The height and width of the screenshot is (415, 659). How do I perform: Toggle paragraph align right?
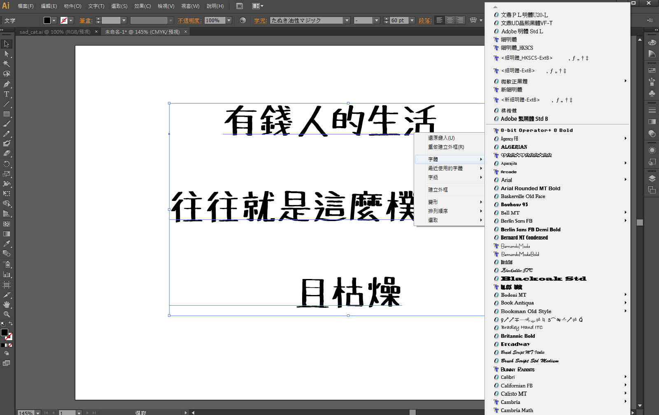point(460,20)
